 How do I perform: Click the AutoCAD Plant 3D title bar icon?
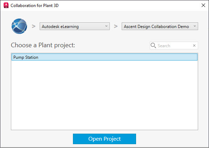6,6
